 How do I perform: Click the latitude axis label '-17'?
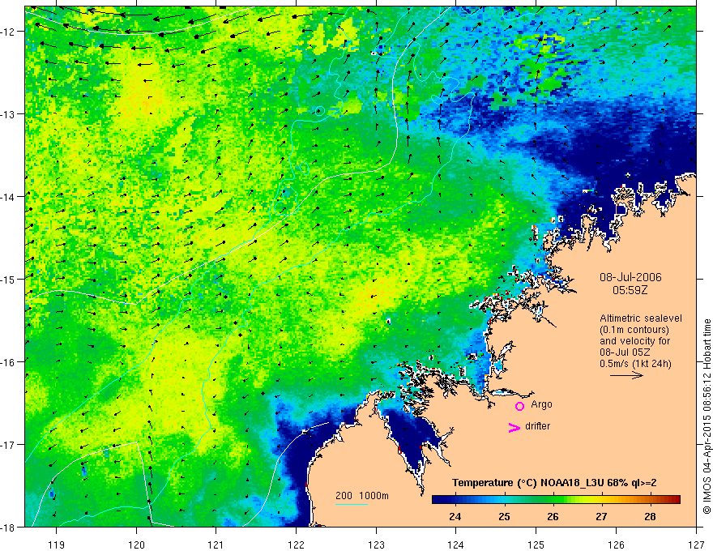pos(9,444)
